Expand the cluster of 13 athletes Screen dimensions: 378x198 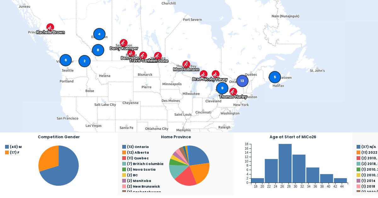click(x=242, y=81)
